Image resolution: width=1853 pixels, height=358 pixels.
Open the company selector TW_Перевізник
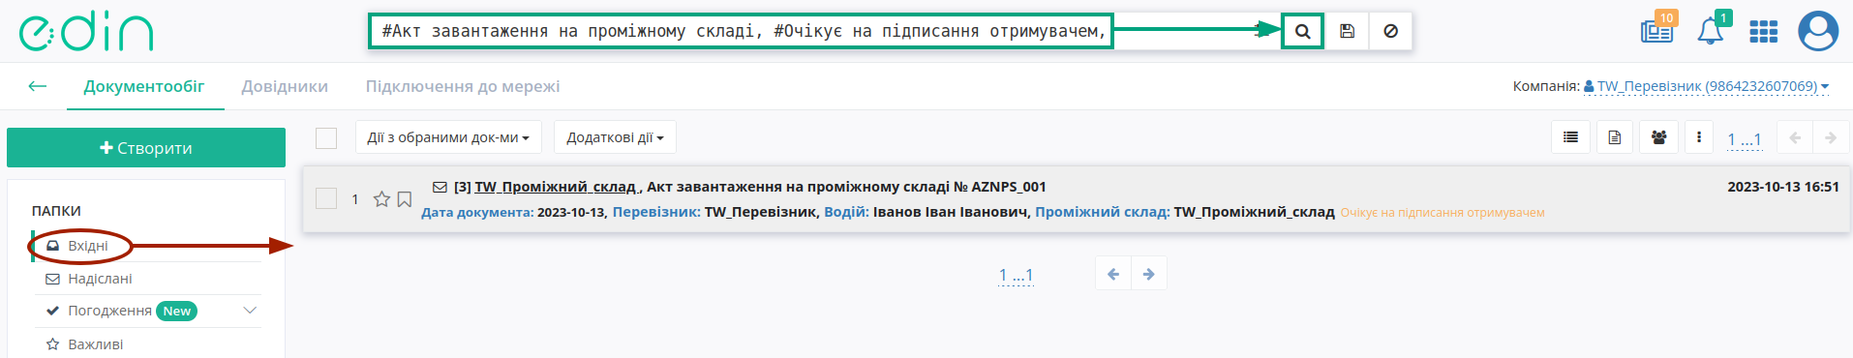click(x=1706, y=86)
